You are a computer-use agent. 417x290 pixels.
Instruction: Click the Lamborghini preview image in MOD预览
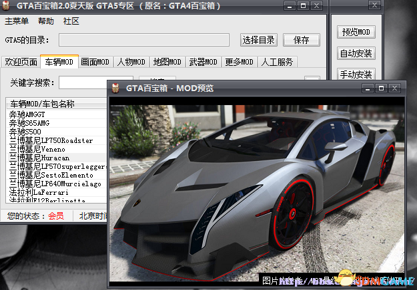pyautogui.click(x=257, y=193)
